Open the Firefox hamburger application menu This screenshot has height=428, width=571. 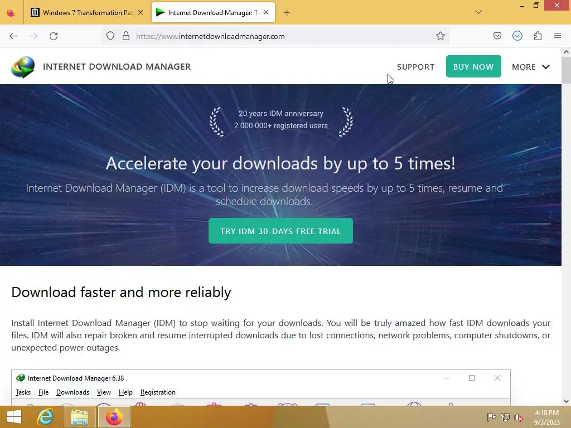(558, 36)
